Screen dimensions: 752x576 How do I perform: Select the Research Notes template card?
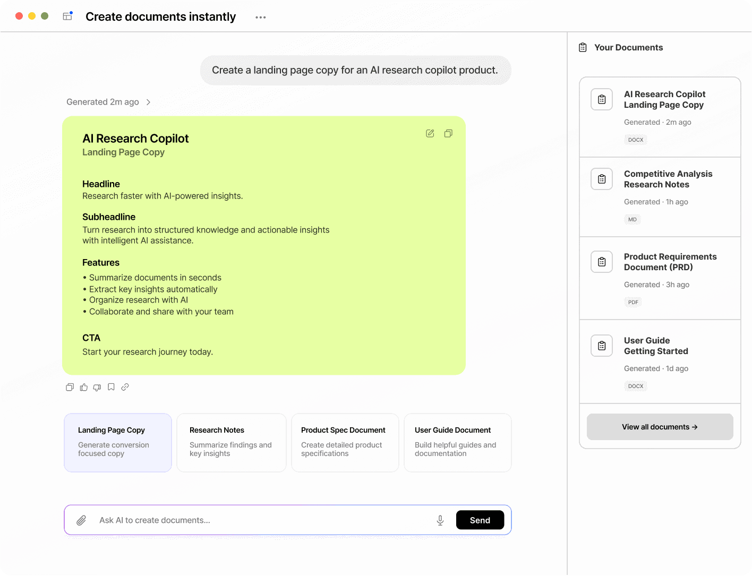tap(232, 443)
